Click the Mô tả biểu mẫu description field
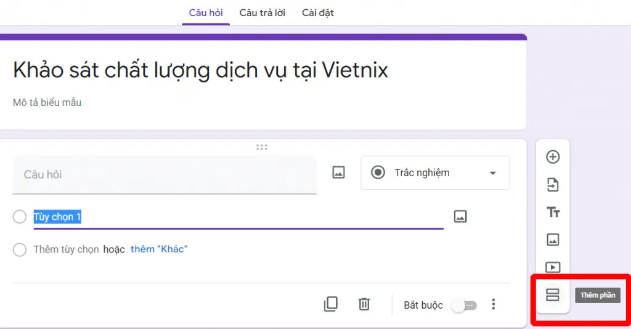The image size is (631, 329). [x=47, y=102]
